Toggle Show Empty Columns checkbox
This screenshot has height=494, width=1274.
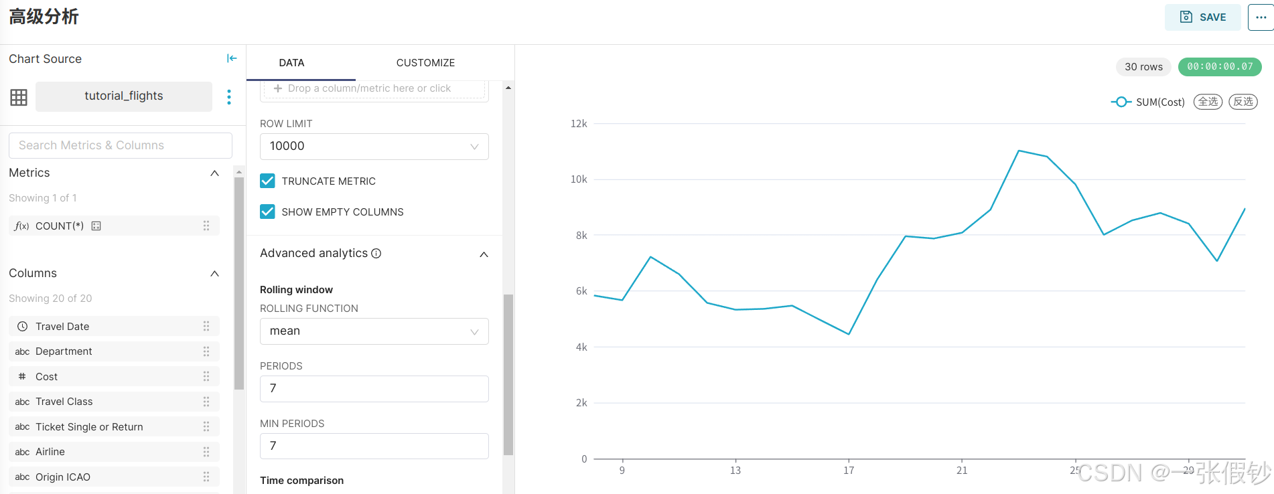[267, 212]
